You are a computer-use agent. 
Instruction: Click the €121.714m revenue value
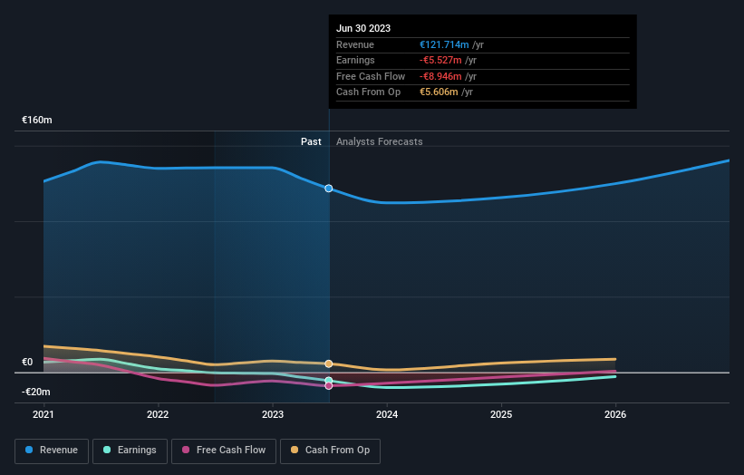(x=444, y=44)
